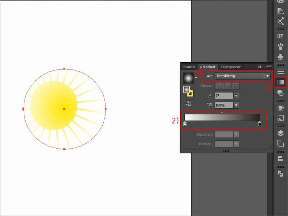The height and width of the screenshot is (216, 288).
Task: Click the Gradient panel icon in dock
Action: 280,82
